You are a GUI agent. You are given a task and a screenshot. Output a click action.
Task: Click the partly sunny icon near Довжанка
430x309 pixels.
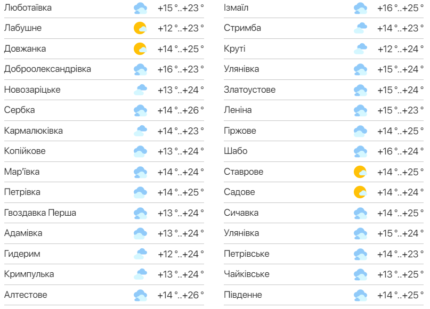(140, 48)
